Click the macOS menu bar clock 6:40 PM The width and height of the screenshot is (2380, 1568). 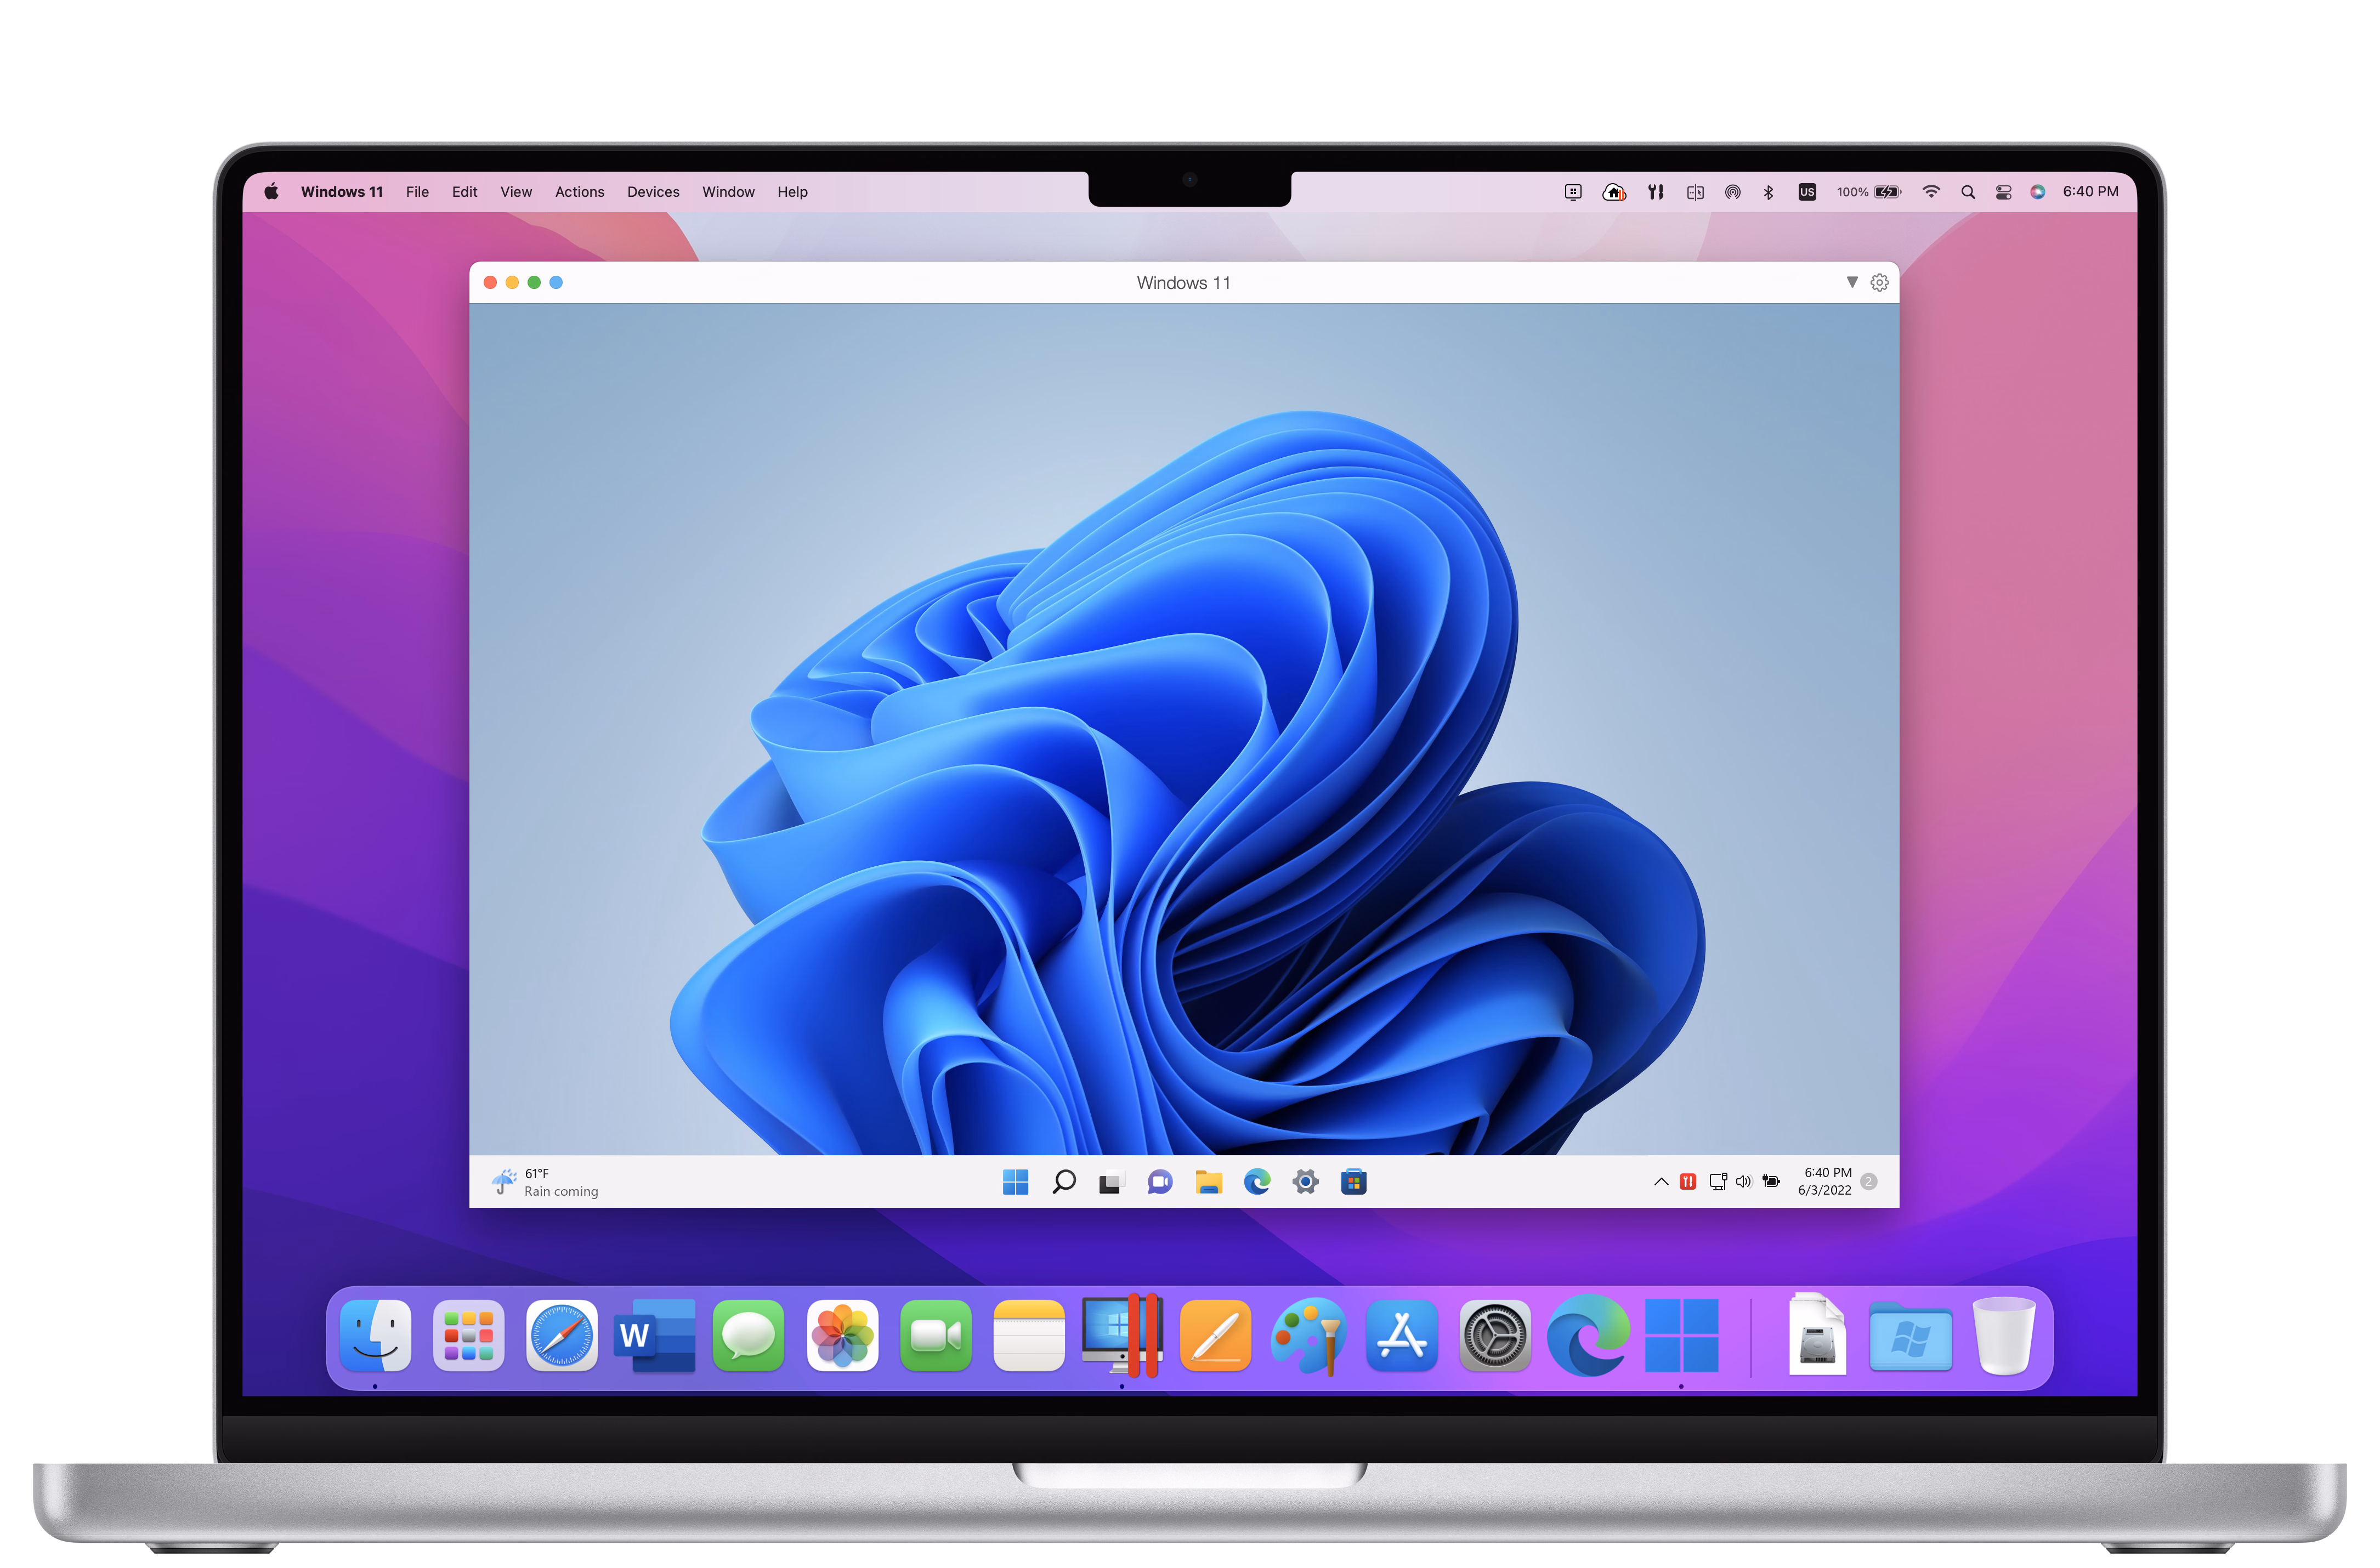pyautogui.click(x=2090, y=192)
